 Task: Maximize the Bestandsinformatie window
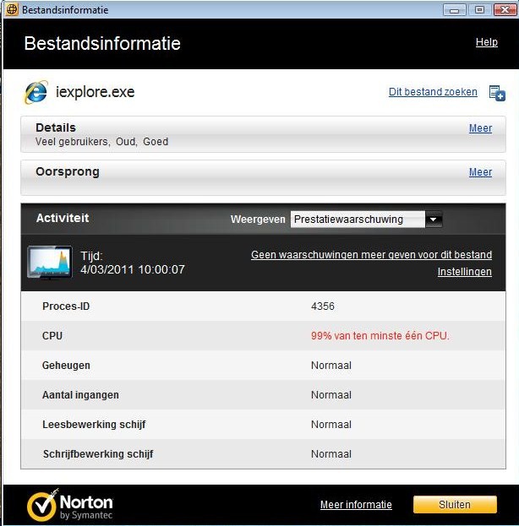click(480, 10)
